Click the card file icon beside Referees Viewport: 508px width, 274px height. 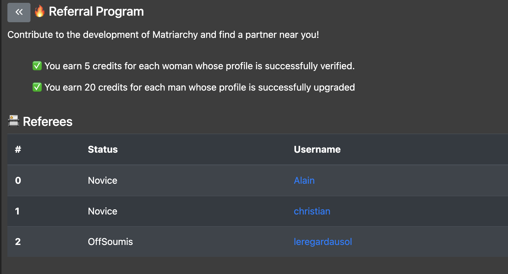13,121
